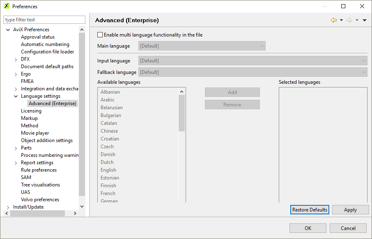Click the Available languages vertical scrollbar thumb
Screen dimensions: 372x239
click(181, 113)
